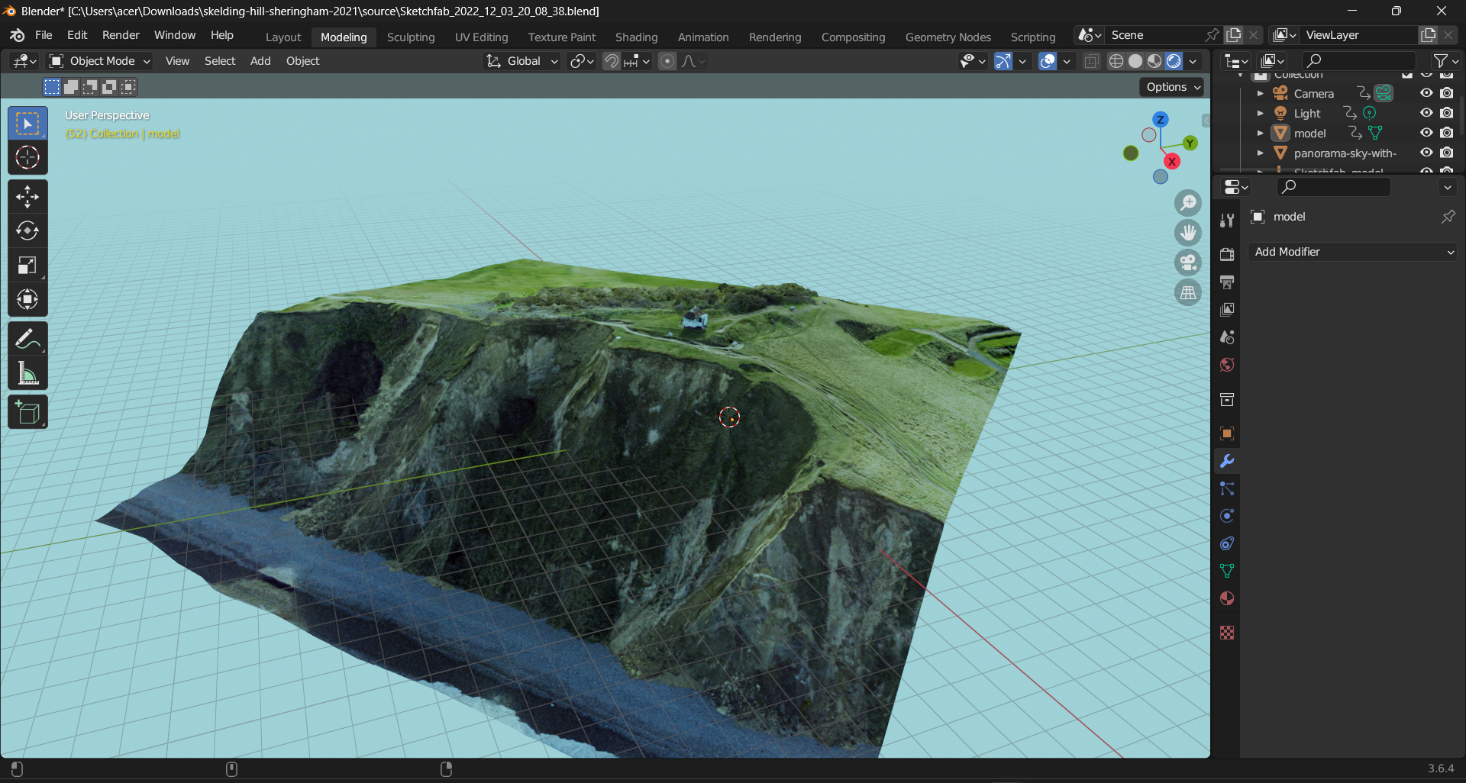Screen dimensions: 1466x783
Task: Hide model object via eye icon
Action: click(1426, 133)
